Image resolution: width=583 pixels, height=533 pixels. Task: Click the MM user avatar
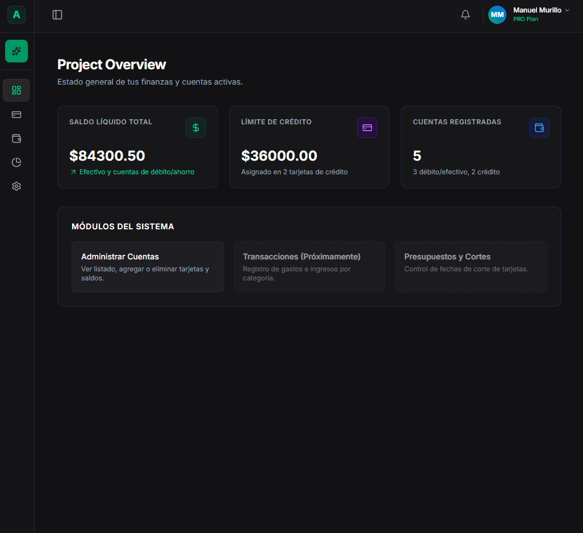pos(497,15)
